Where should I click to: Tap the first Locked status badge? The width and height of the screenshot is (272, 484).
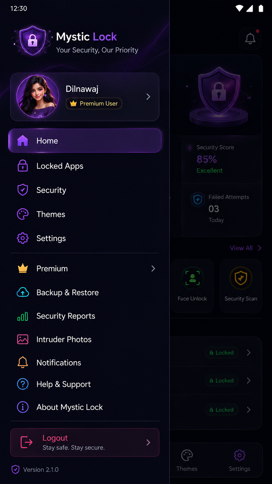pos(222,353)
